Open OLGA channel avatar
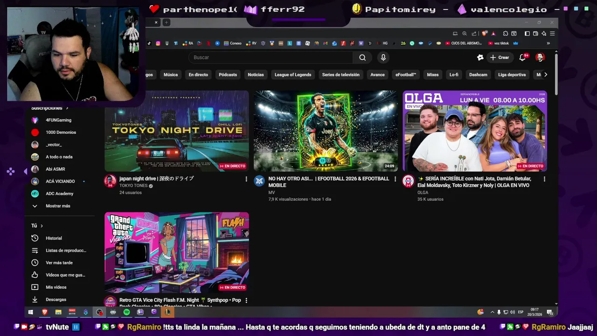The image size is (597, 336). pos(409,181)
